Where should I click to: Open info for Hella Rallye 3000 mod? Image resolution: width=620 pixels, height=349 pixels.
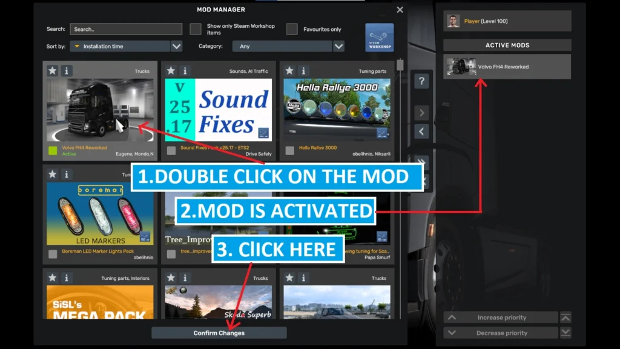click(303, 71)
